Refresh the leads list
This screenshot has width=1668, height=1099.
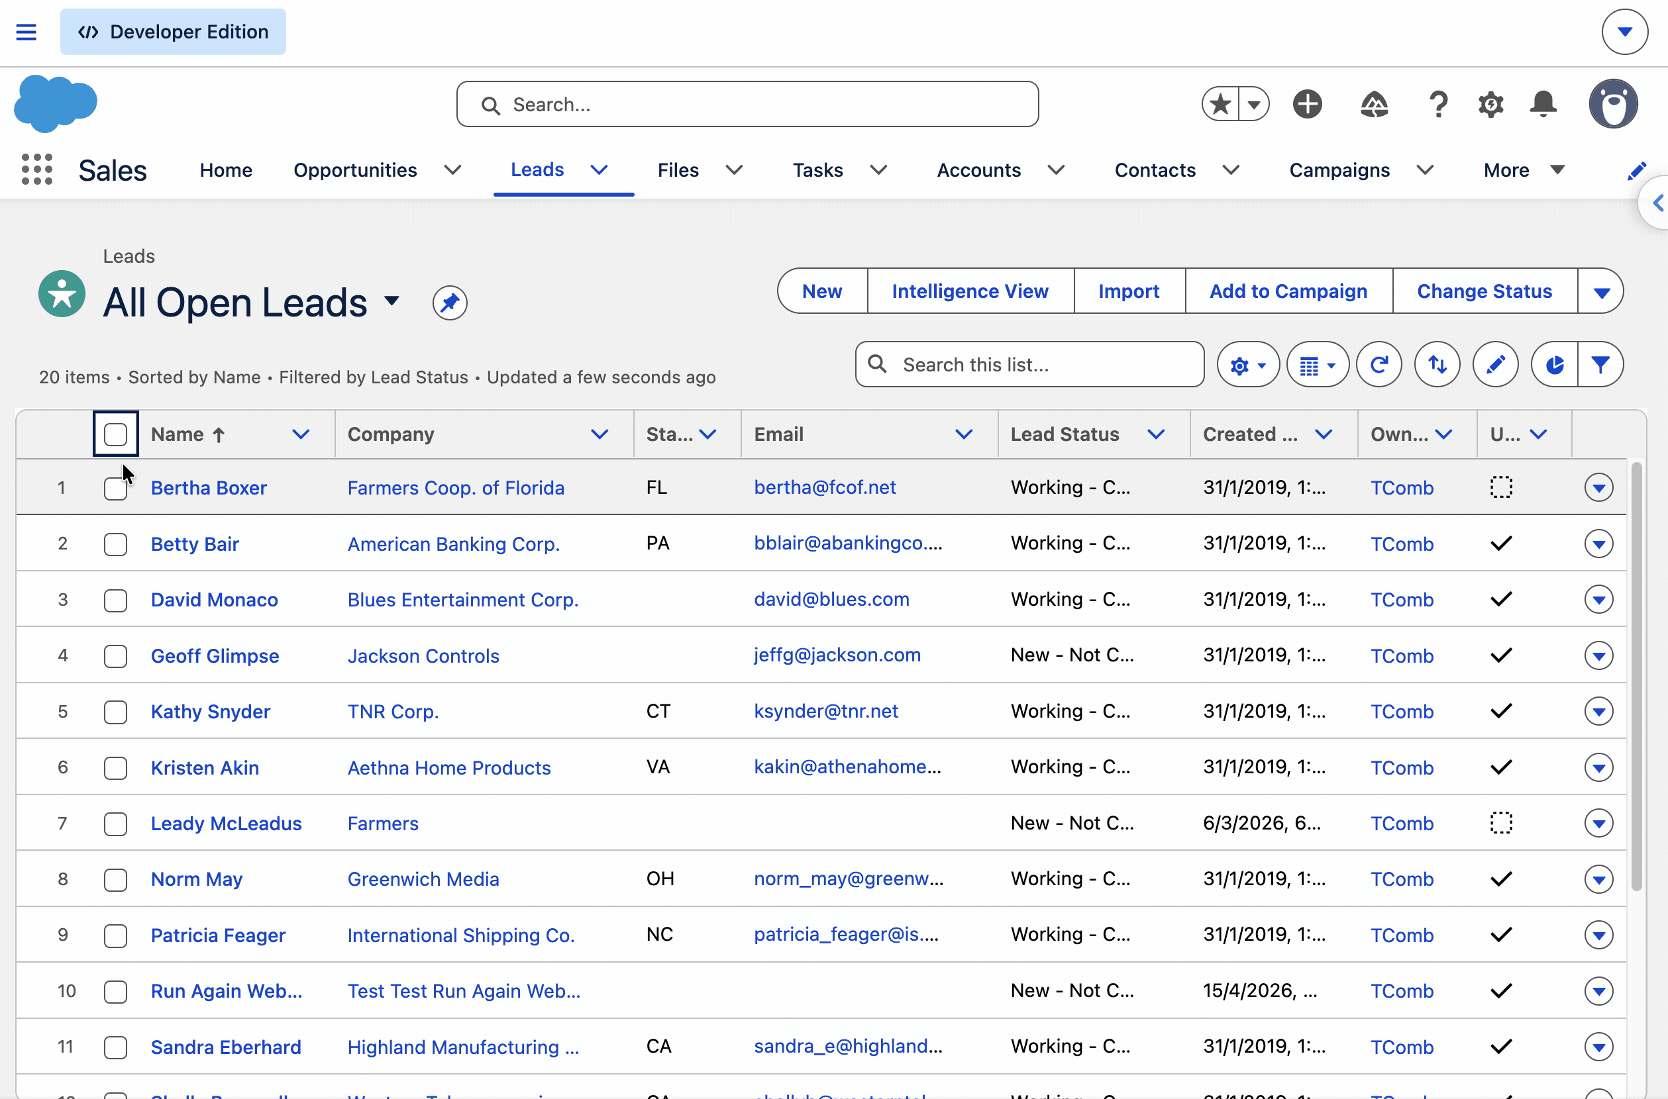pyautogui.click(x=1379, y=365)
